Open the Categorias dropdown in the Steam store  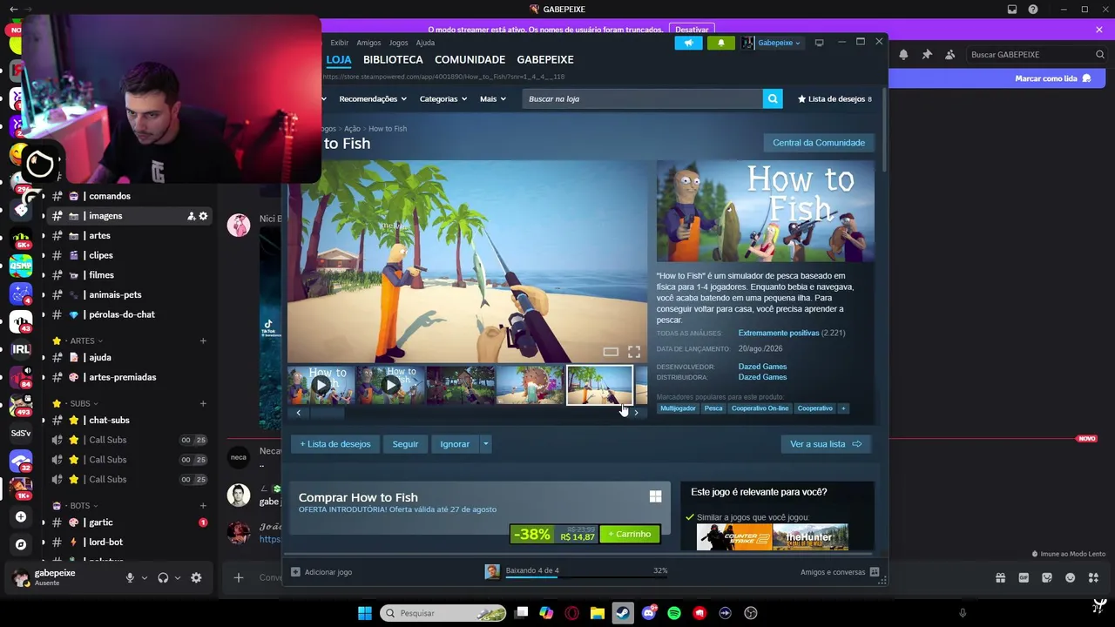(x=443, y=99)
